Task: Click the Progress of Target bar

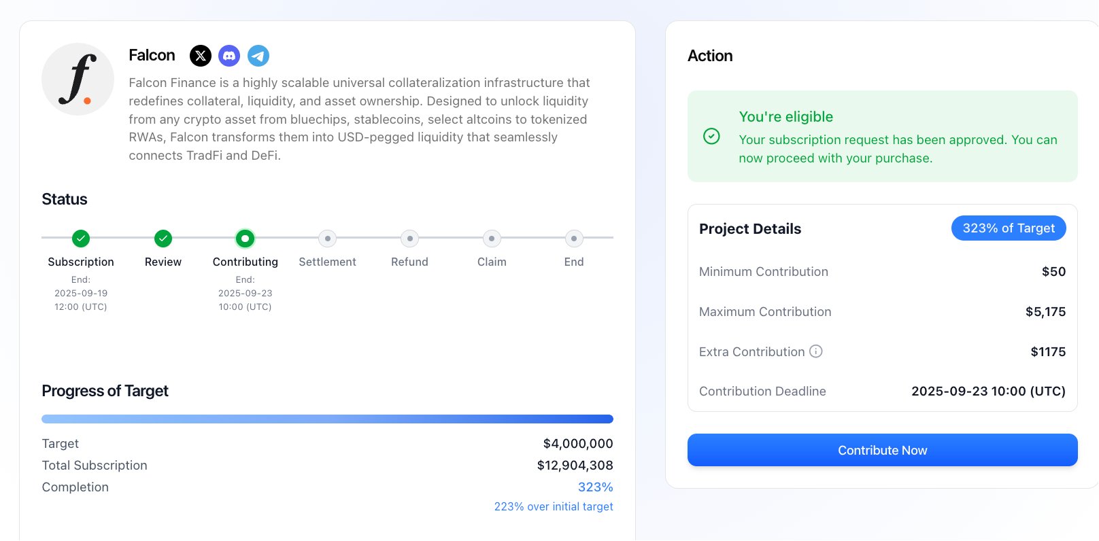Action: [x=327, y=419]
